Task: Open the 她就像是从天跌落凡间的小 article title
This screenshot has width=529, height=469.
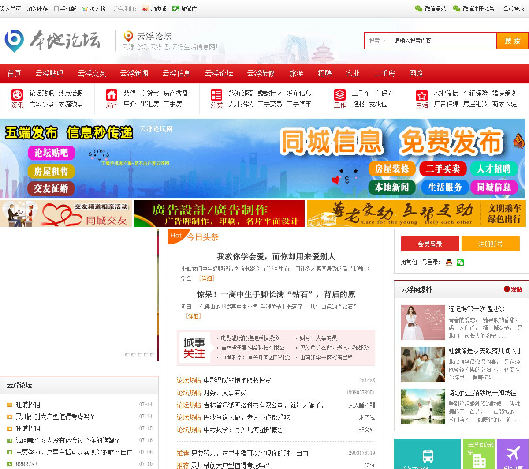Action: [485, 351]
